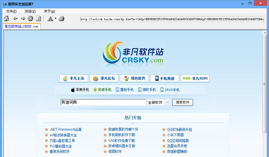Open 万能u盘修复工具 topic link

pos(62,141)
